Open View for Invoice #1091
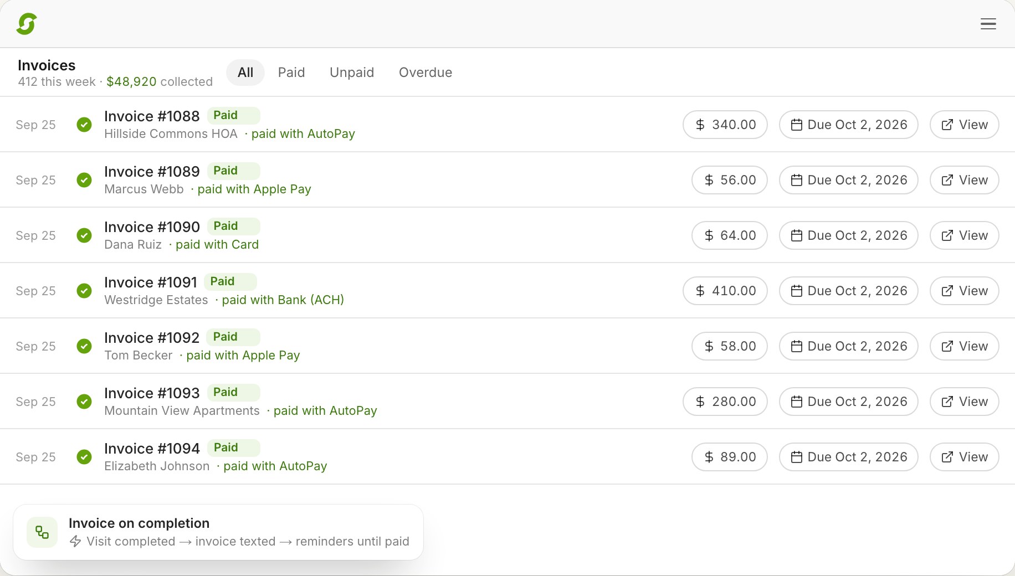This screenshot has width=1015, height=576. pos(964,291)
